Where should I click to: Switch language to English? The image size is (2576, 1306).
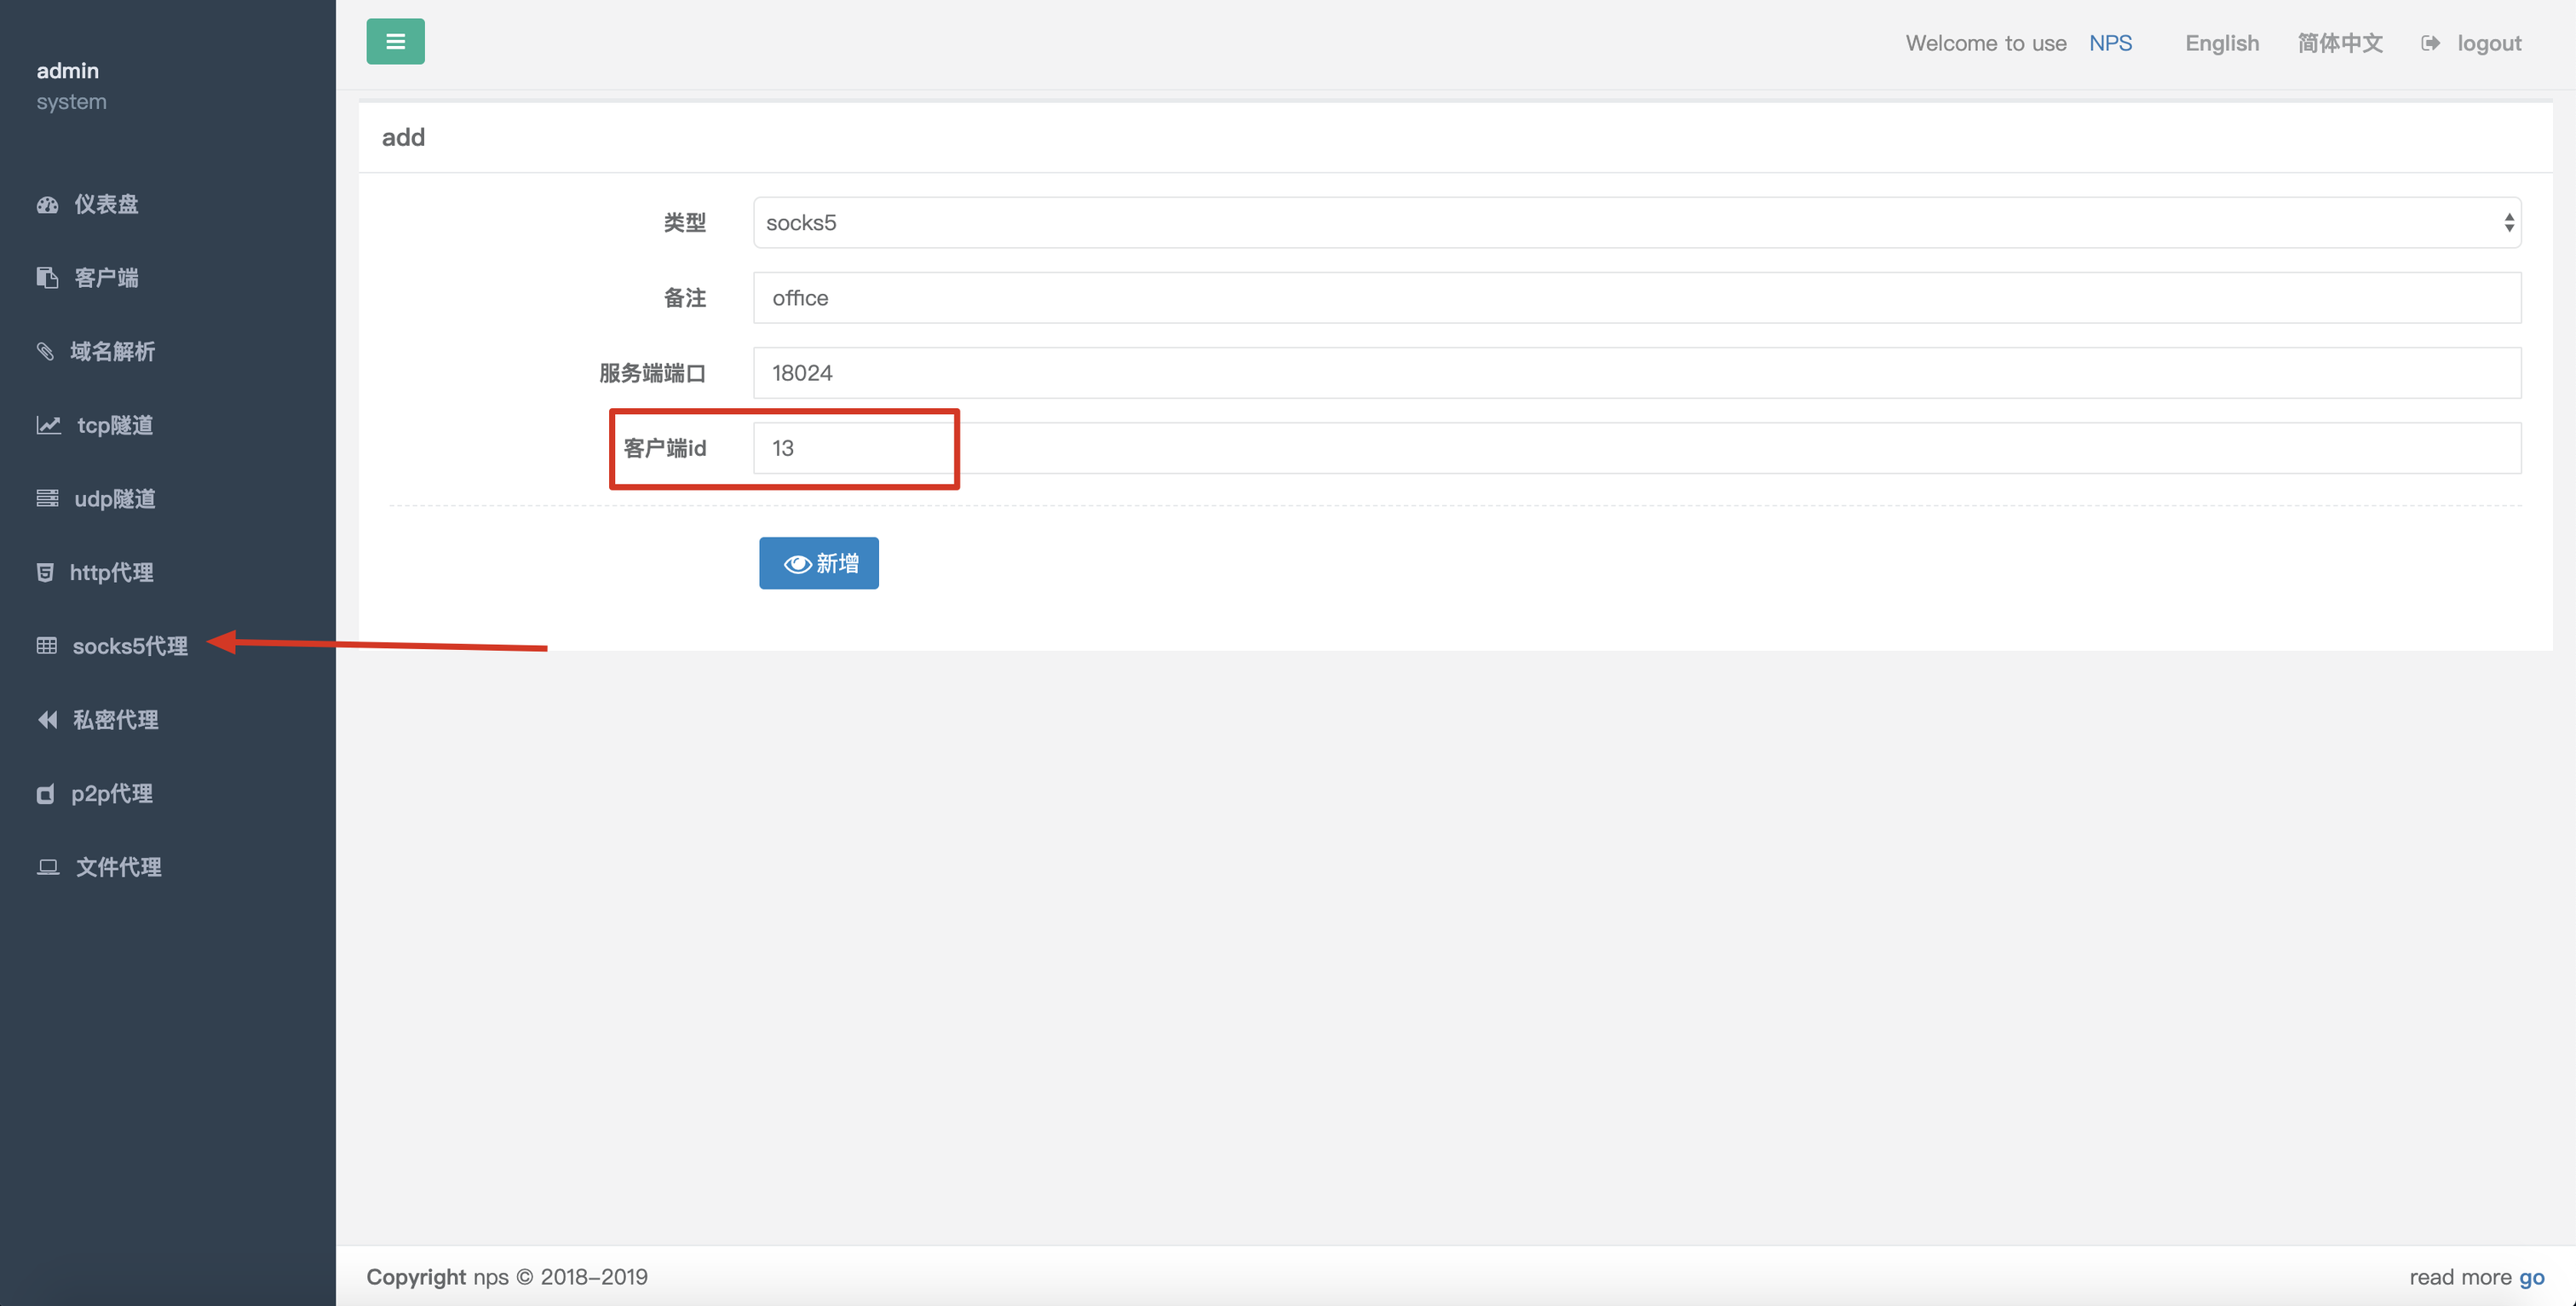click(2221, 43)
